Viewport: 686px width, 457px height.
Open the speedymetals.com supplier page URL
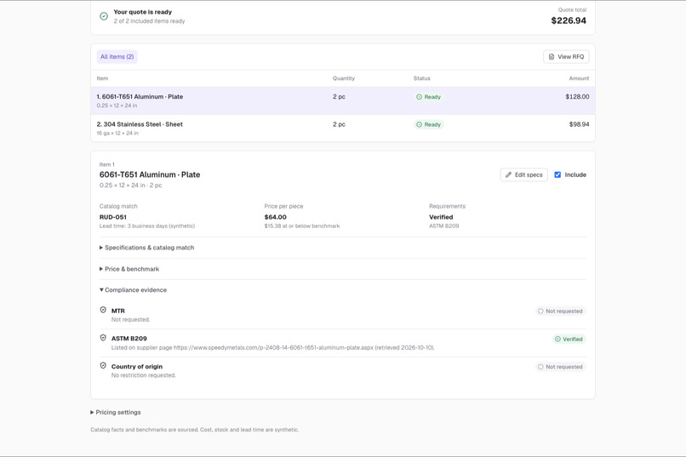coord(273,348)
